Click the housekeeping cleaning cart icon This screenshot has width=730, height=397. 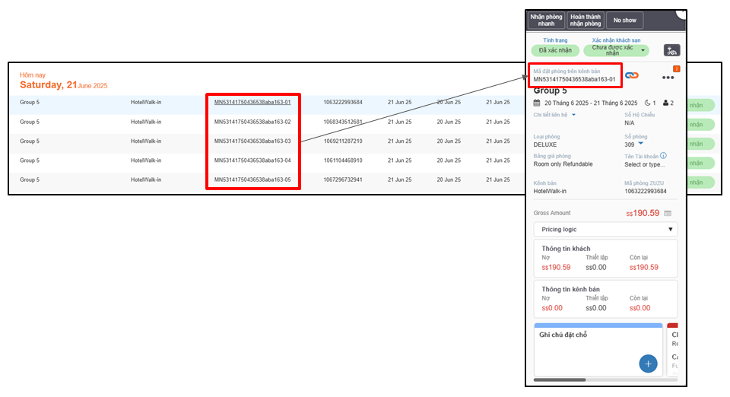(x=671, y=50)
